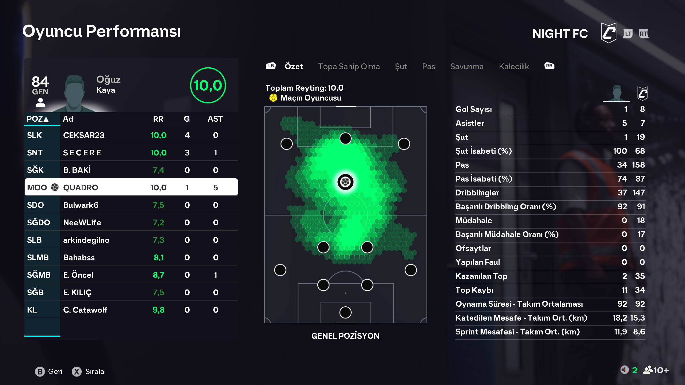Screen dimensions: 685x385
Task: Select the CEKSAR23 player row
Action: pyautogui.click(x=131, y=135)
